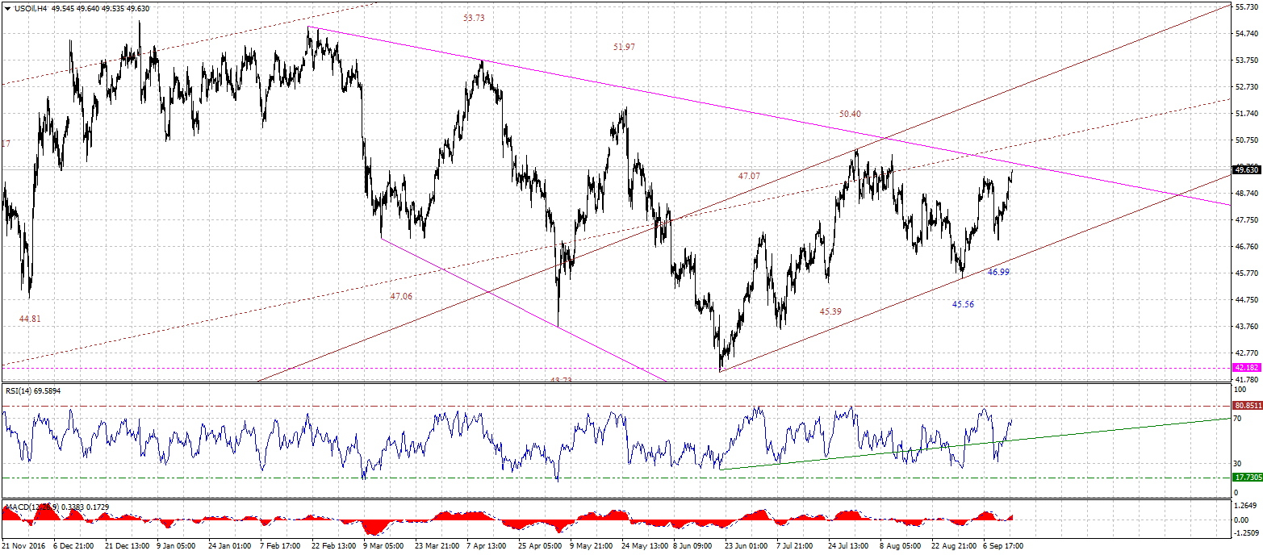Select the 47.06 price annotation

401,296
